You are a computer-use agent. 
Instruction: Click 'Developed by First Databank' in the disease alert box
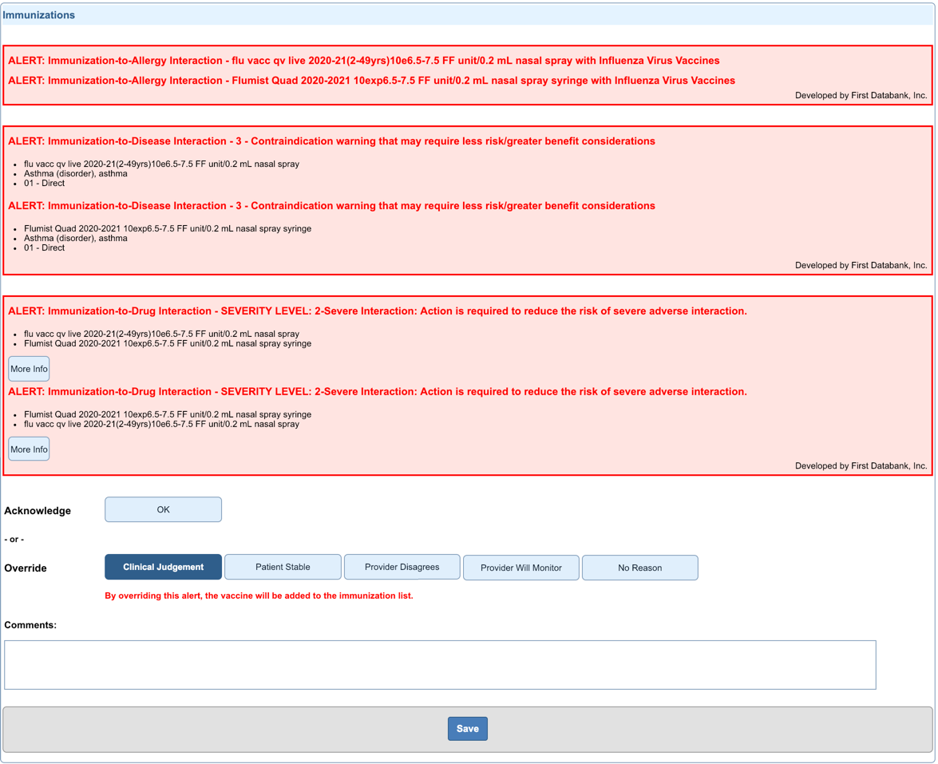[x=861, y=265]
